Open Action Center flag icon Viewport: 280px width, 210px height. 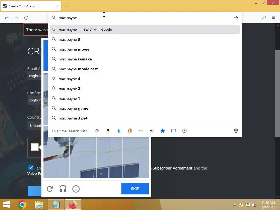click(x=241, y=205)
